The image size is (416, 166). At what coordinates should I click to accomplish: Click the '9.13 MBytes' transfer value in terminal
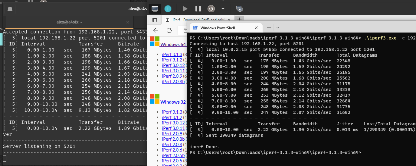coord(95,110)
